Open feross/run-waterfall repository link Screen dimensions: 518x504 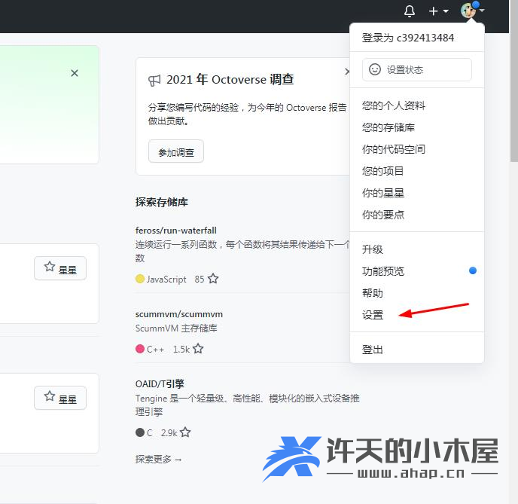[175, 231]
